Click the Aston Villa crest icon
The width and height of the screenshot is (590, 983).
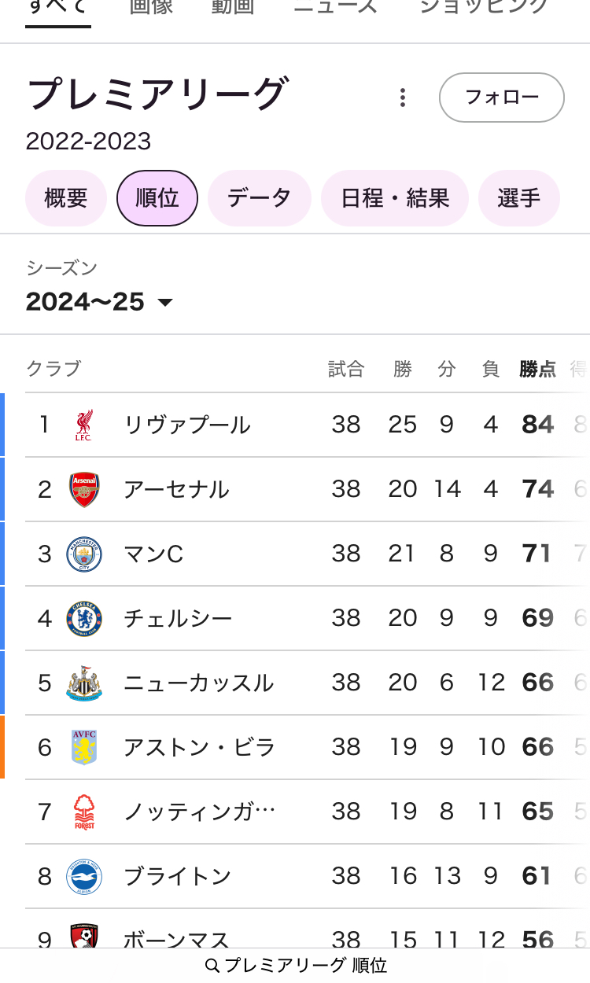83,748
